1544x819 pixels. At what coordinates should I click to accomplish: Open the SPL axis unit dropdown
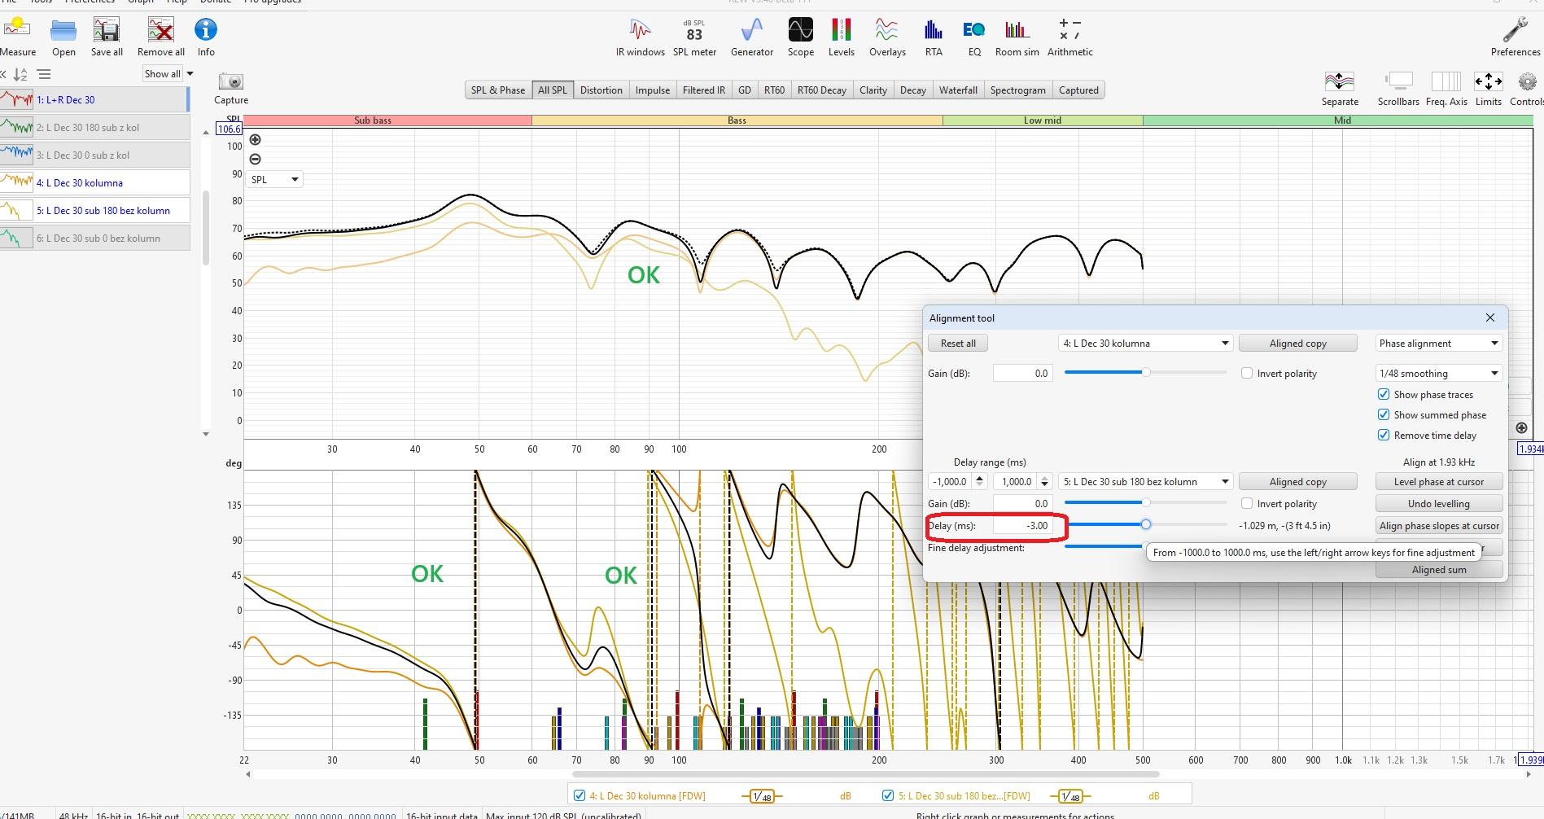[273, 179]
